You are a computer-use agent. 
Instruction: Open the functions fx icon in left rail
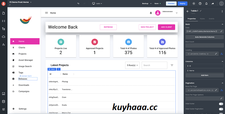coord(4,45)
